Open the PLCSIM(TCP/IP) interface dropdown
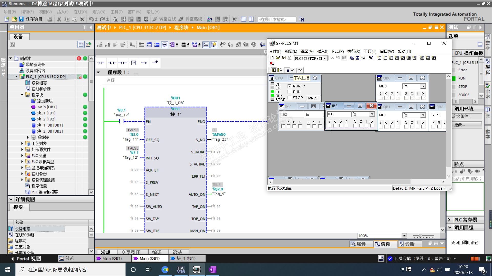 (324, 58)
